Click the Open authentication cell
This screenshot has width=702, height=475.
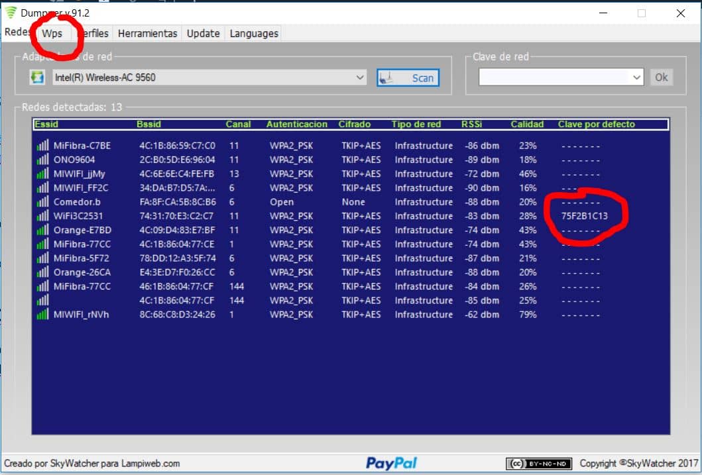coord(282,201)
